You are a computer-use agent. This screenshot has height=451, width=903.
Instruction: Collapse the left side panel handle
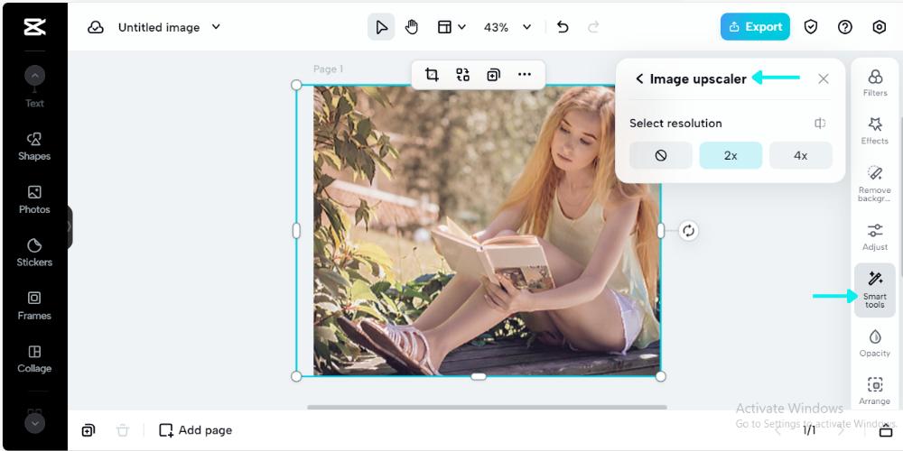[x=70, y=226]
